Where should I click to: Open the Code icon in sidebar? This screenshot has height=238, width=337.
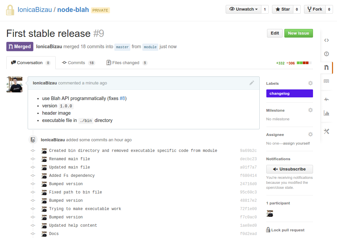point(326,40)
